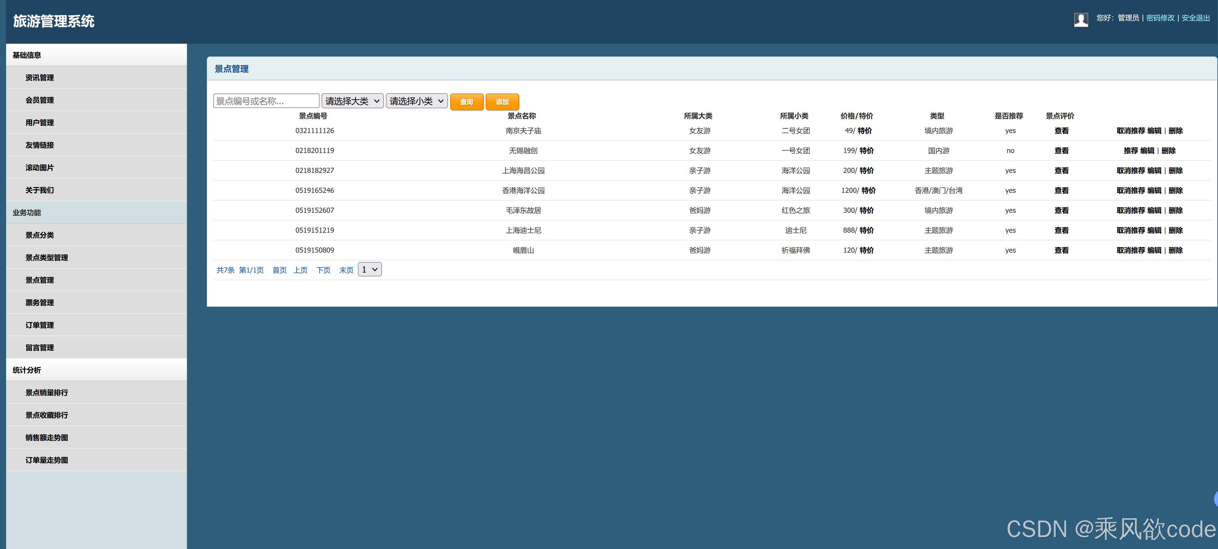This screenshot has height=549, width=1218.
Task: Click 编辑 for 上海迪士尼 row
Action: pos(1154,230)
